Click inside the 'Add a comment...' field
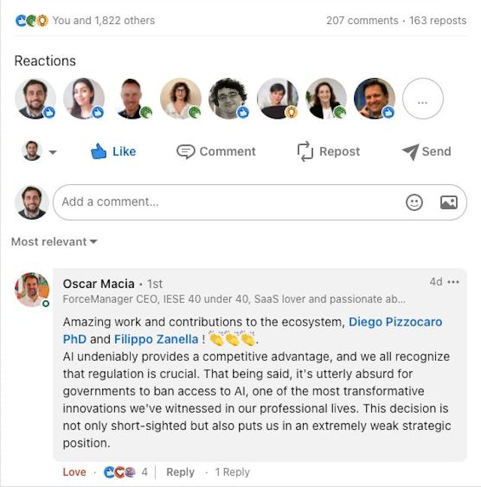The height and width of the screenshot is (487, 481). click(x=225, y=201)
